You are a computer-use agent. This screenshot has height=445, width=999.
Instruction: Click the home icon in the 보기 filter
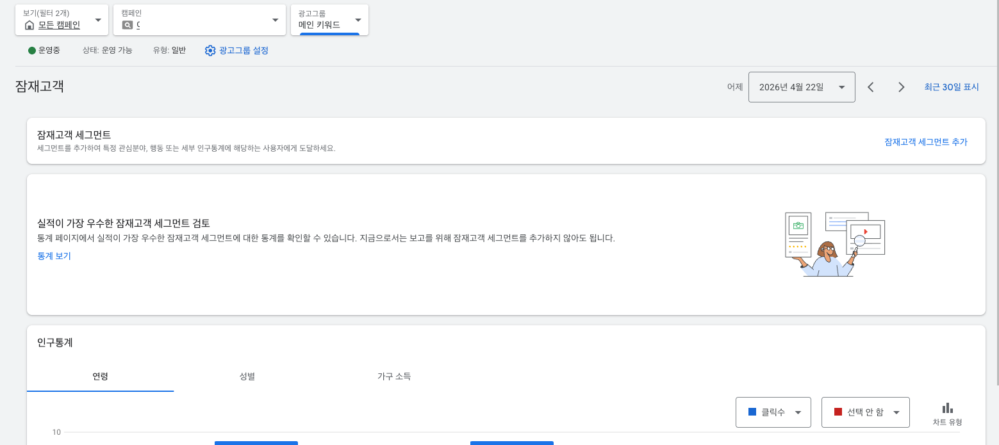[x=28, y=24]
